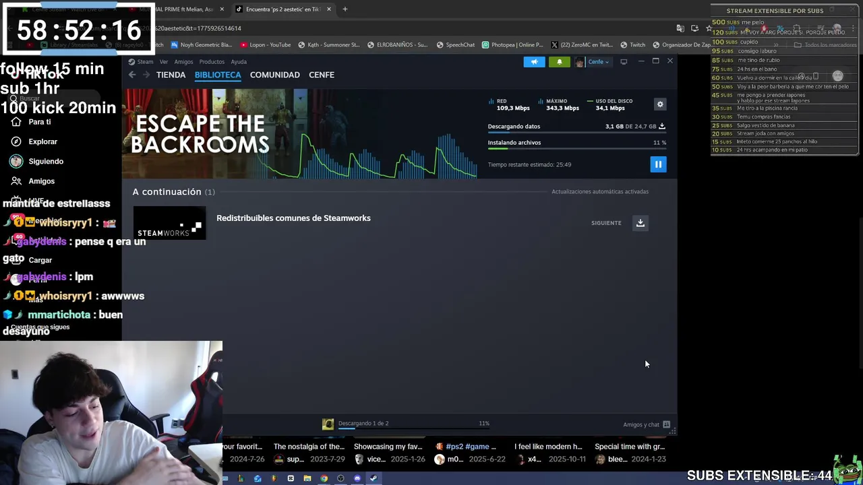Open Steam notifications bell icon

(x=559, y=62)
